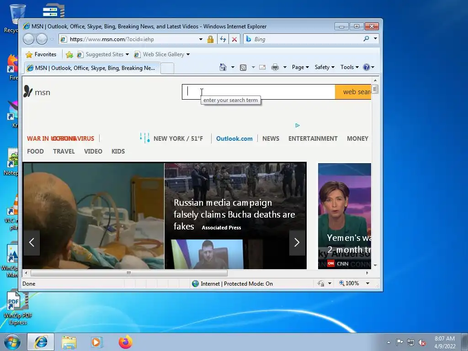Open the RSS feeds icon
This screenshot has width=468, height=351.
click(x=243, y=68)
